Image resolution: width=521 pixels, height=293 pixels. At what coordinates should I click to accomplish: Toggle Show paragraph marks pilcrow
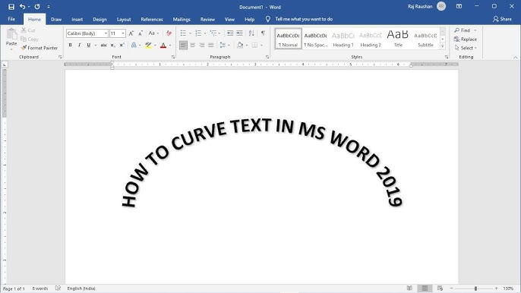[263, 33]
